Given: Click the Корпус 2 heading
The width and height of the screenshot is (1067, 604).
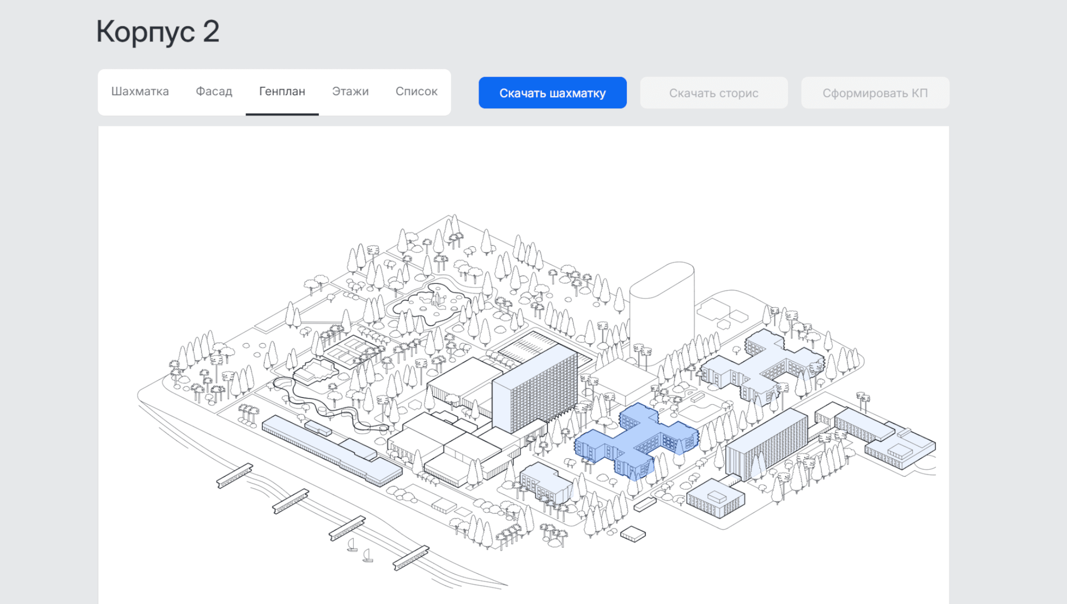Looking at the screenshot, I should [158, 31].
